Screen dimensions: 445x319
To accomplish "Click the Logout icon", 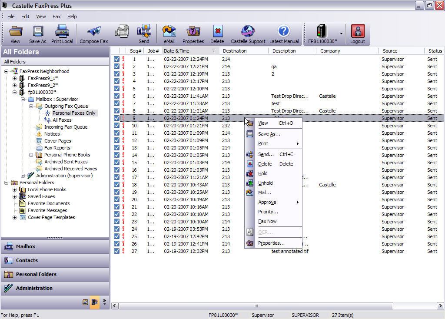I will 358,32.
